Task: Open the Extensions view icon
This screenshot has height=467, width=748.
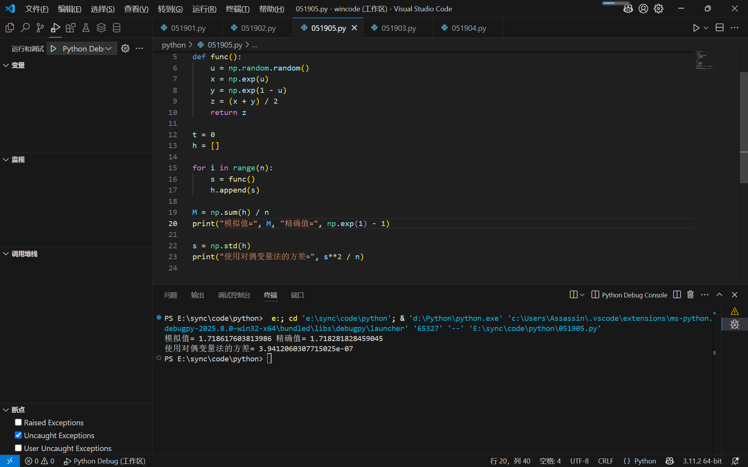Action: pos(71,28)
